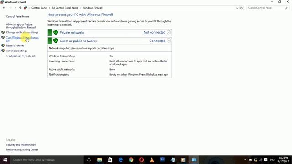Click Turn Windows Firewall on or off
292x164 pixels.
pyautogui.click(x=22, y=39)
